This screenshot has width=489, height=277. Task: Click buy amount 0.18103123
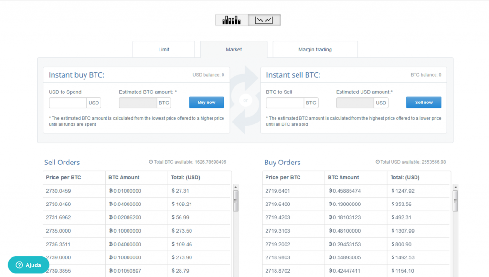pos(345,217)
